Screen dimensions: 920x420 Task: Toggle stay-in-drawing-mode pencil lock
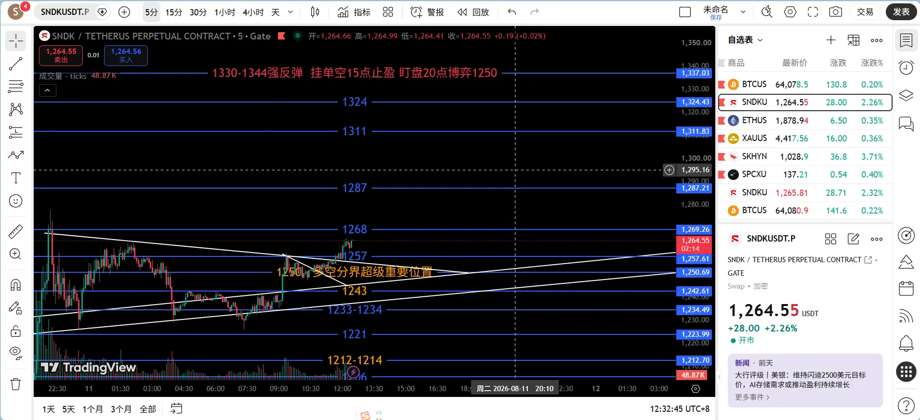(16, 308)
